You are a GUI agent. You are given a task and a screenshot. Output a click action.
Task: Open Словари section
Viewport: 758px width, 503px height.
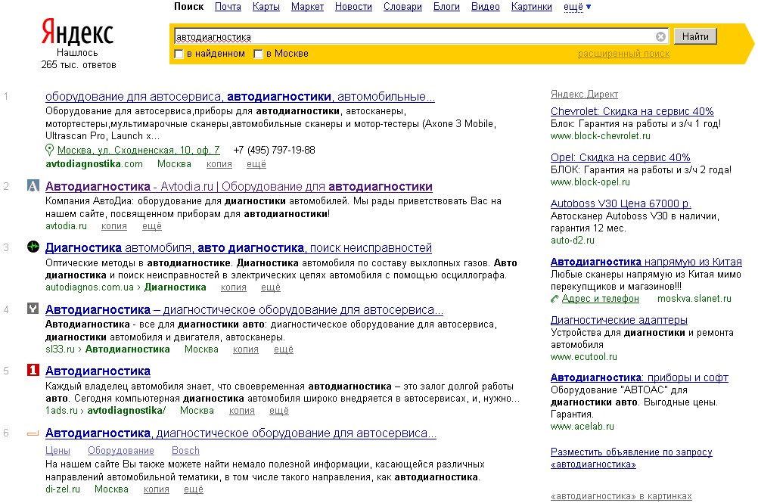[x=402, y=7]
